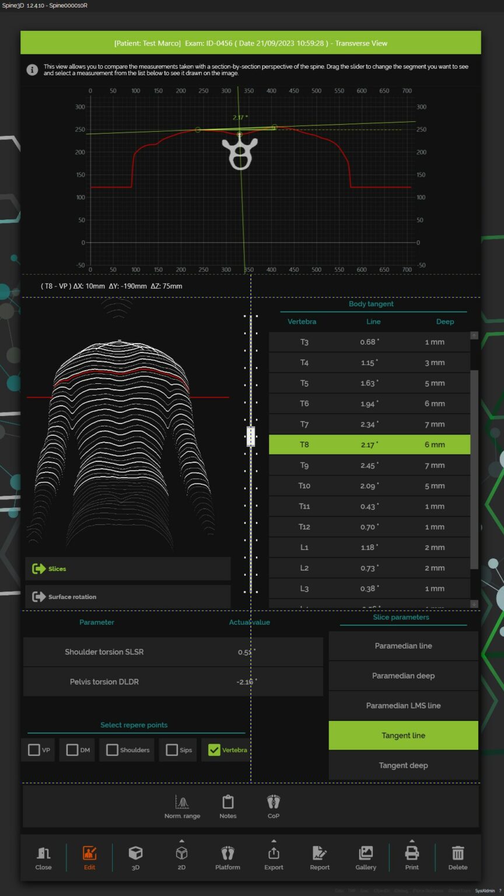Open the Platform view
The height and width of the screenshot is (896, 504).
227,856
